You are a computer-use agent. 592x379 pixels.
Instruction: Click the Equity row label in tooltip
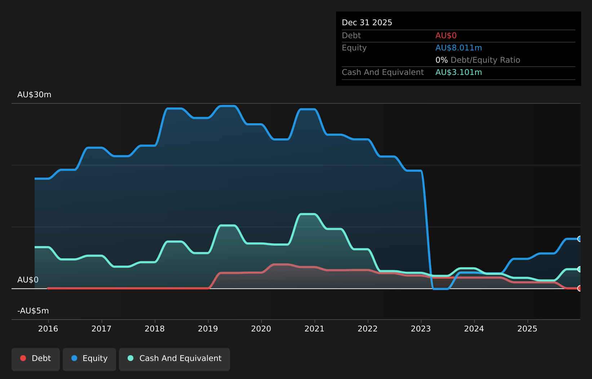pyautogui.click(x=354, y=48)
